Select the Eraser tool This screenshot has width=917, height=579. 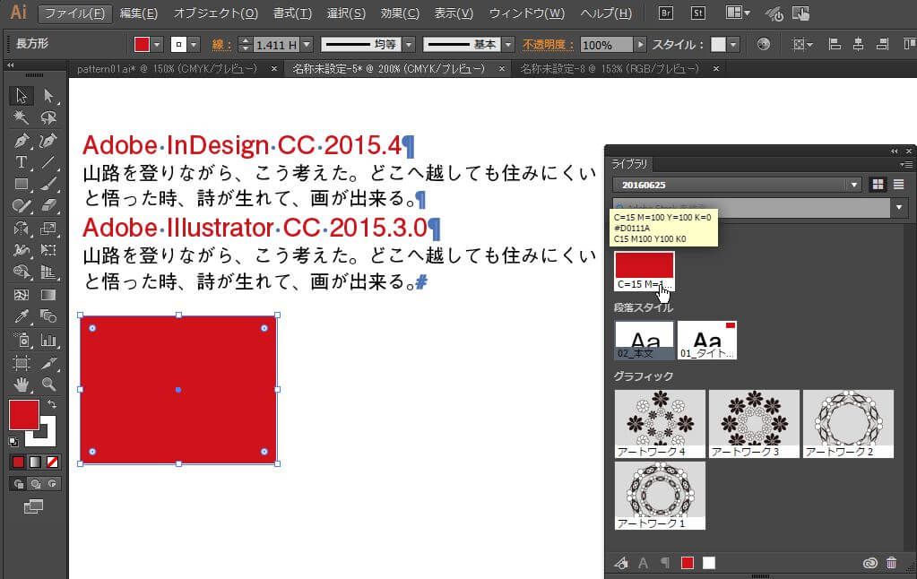click(x=48, y=206)
